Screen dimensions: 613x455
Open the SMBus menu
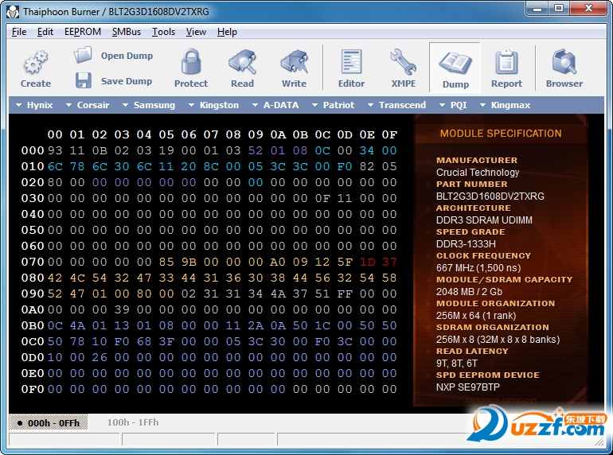[x=127, y=32]
